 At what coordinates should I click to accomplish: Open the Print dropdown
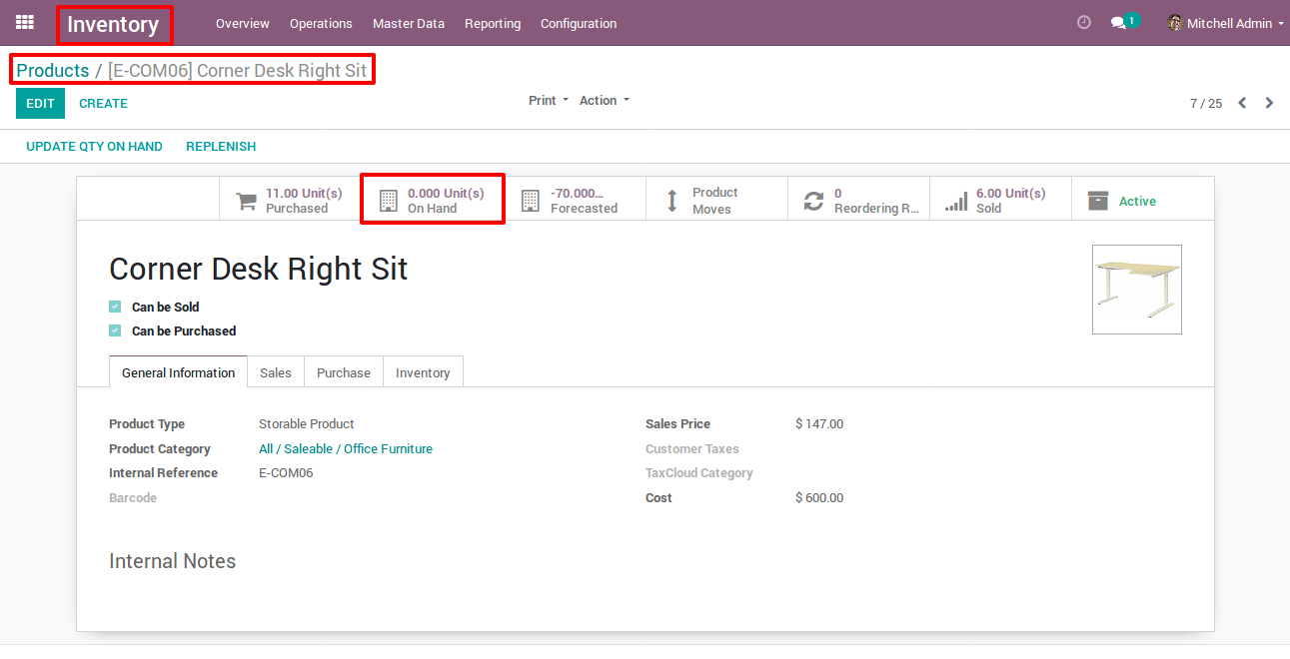[549, 100]
